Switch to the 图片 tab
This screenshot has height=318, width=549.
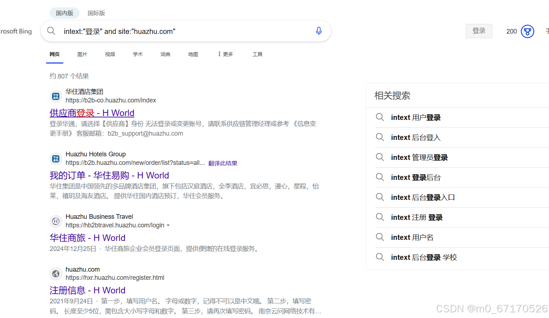pos(82,54)
